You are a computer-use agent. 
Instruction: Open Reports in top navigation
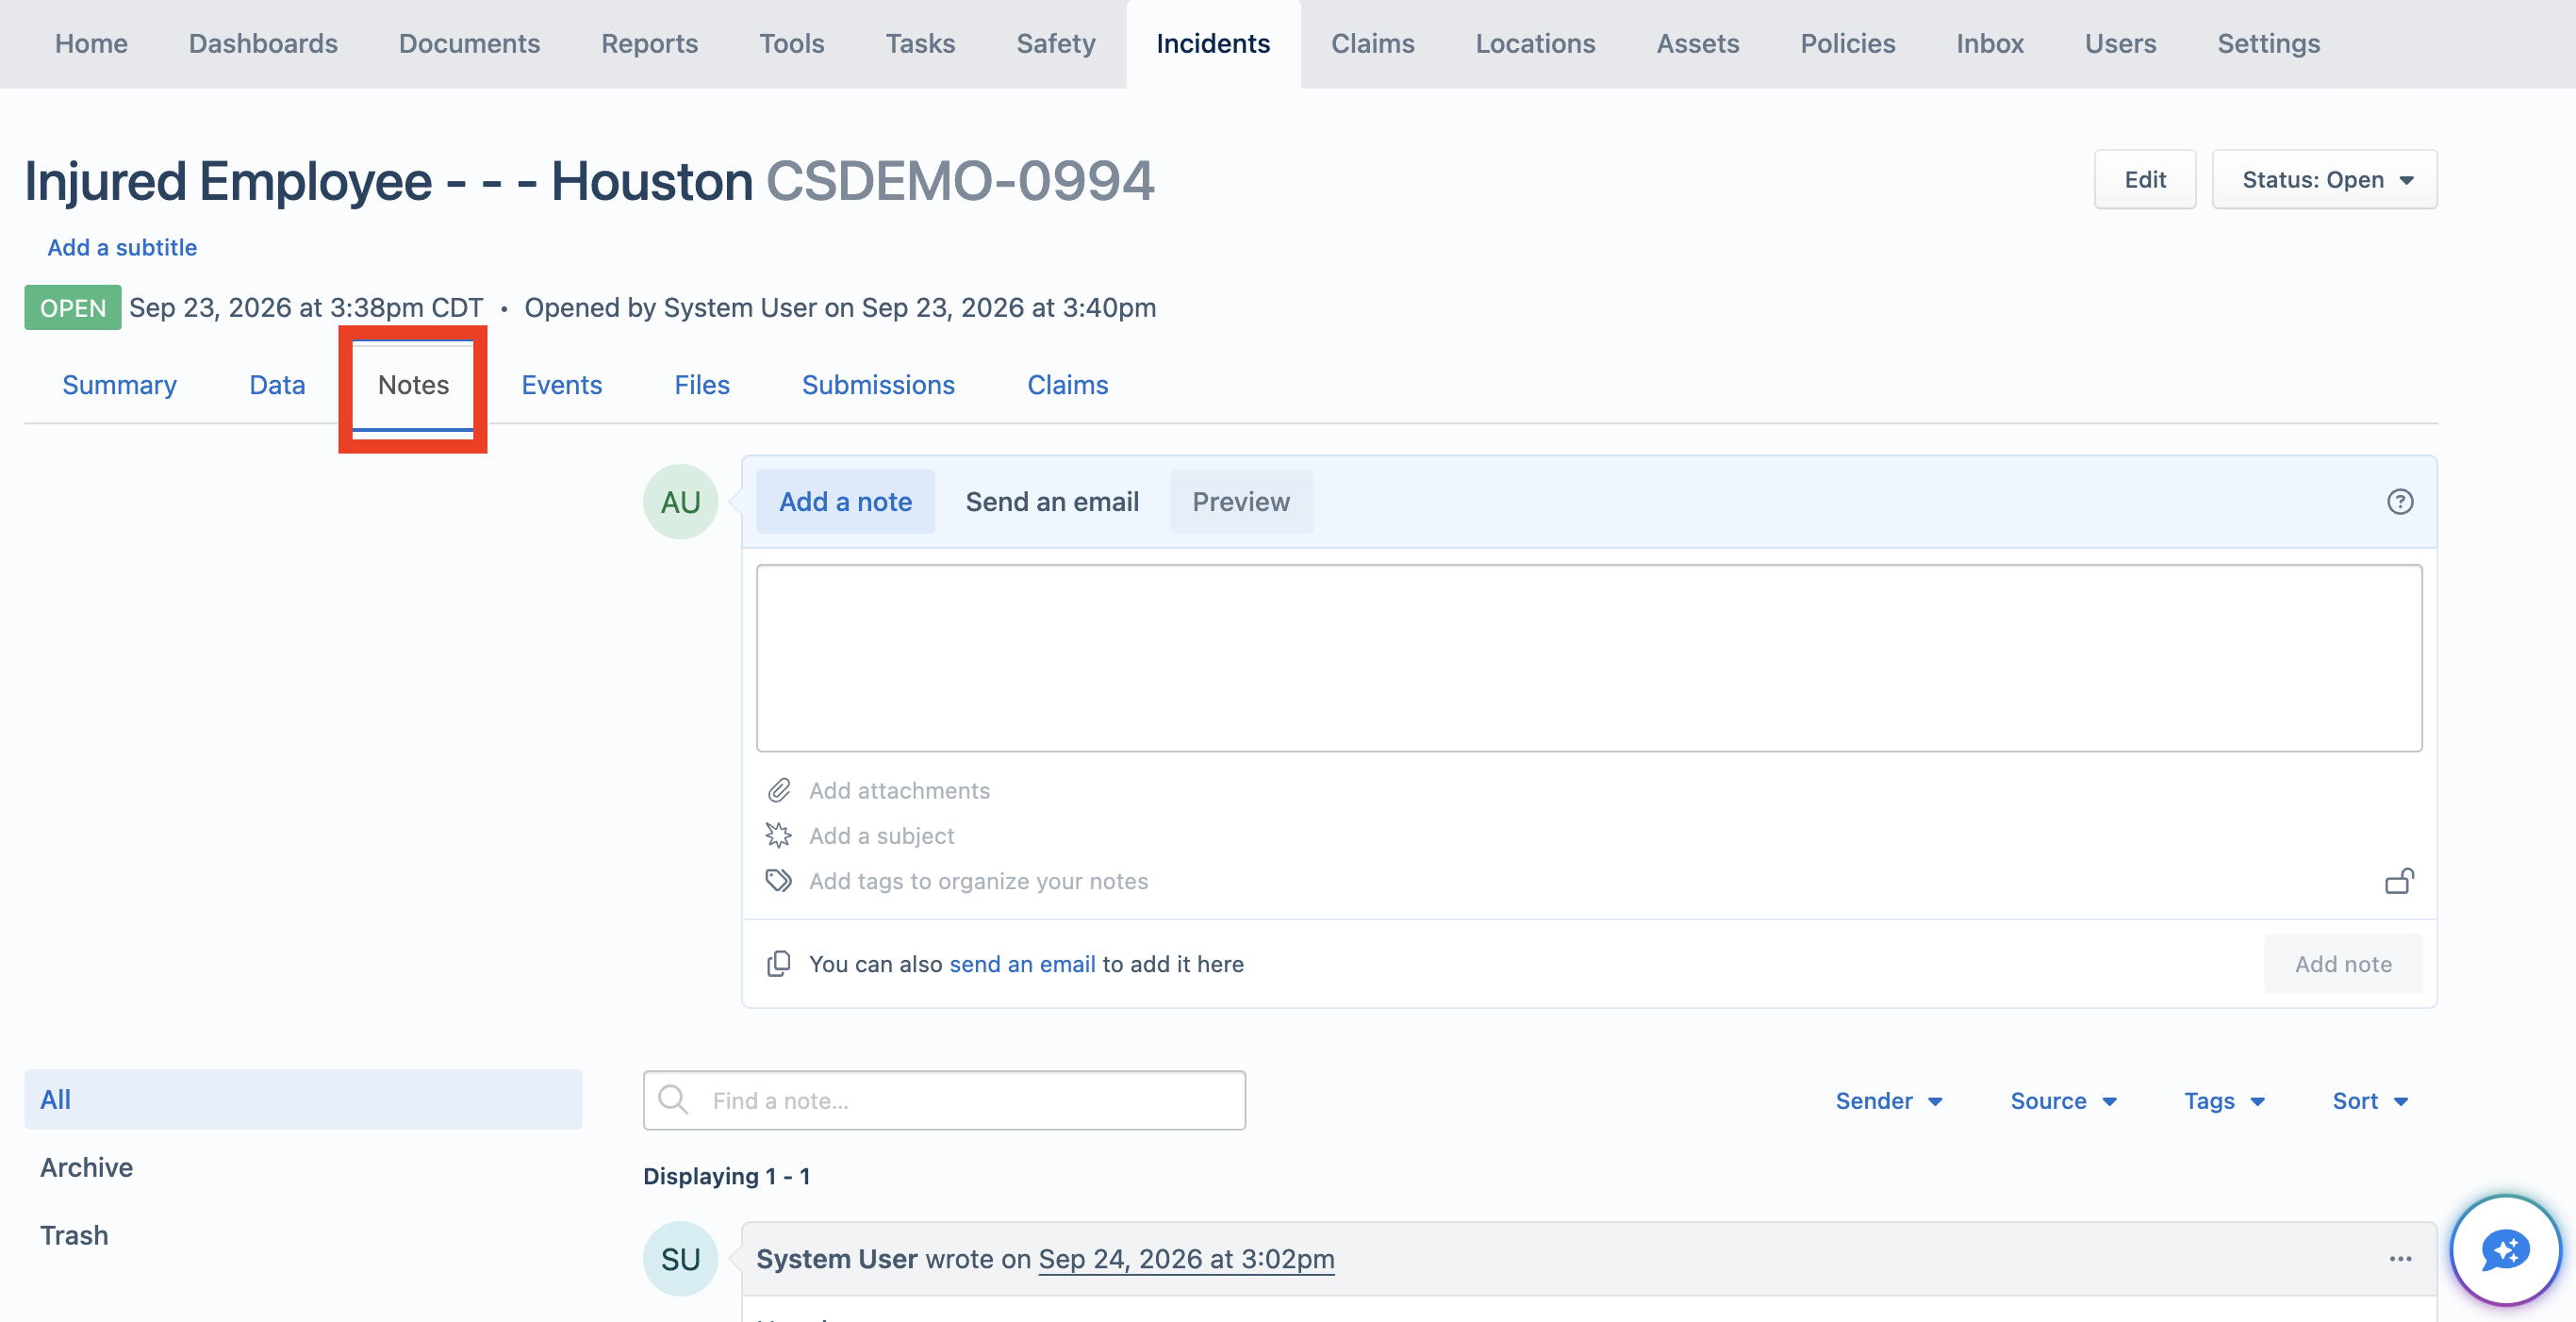(649, 44)
